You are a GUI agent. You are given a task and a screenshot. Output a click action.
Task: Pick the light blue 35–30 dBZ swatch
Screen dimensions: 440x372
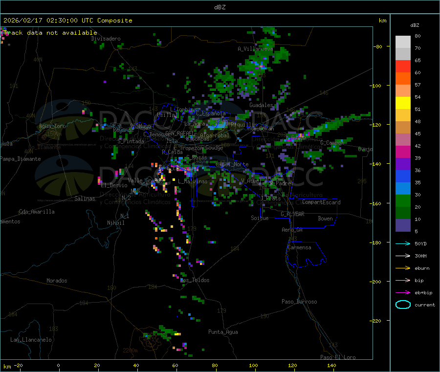click(x=403, y=189)
